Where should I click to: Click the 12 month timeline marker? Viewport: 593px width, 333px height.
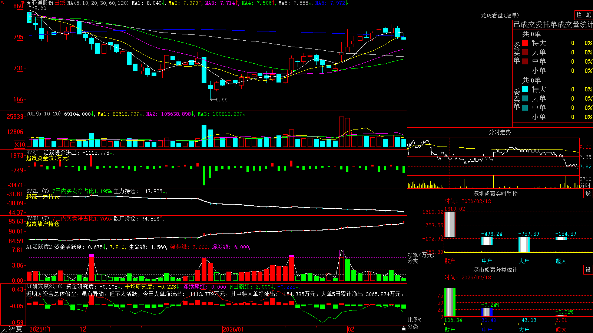83,329
